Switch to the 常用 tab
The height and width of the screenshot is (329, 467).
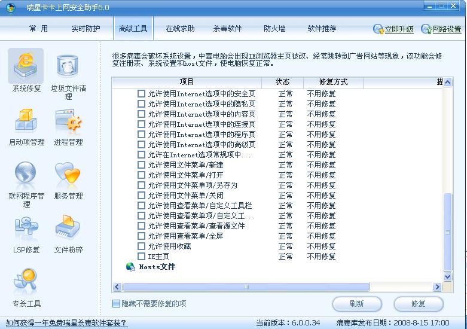point(38,29)
